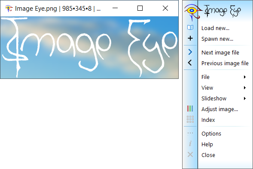Screen dimensions: 253x169
Task: Click the Image Eye logo in title bar
Action: (9, 9)
